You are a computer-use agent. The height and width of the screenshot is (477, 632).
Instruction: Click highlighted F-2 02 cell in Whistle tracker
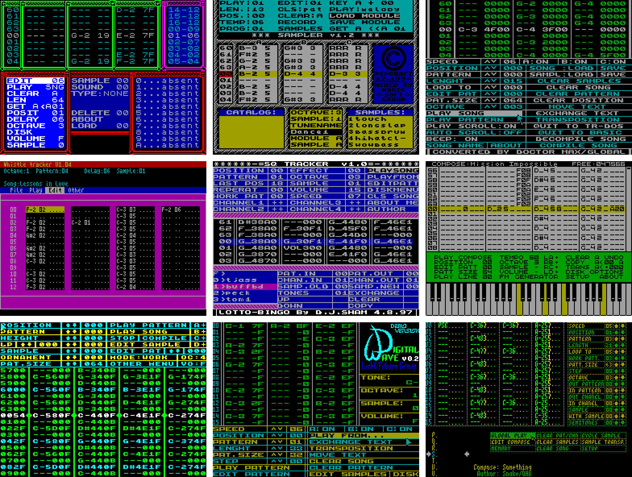pos(45,209)
